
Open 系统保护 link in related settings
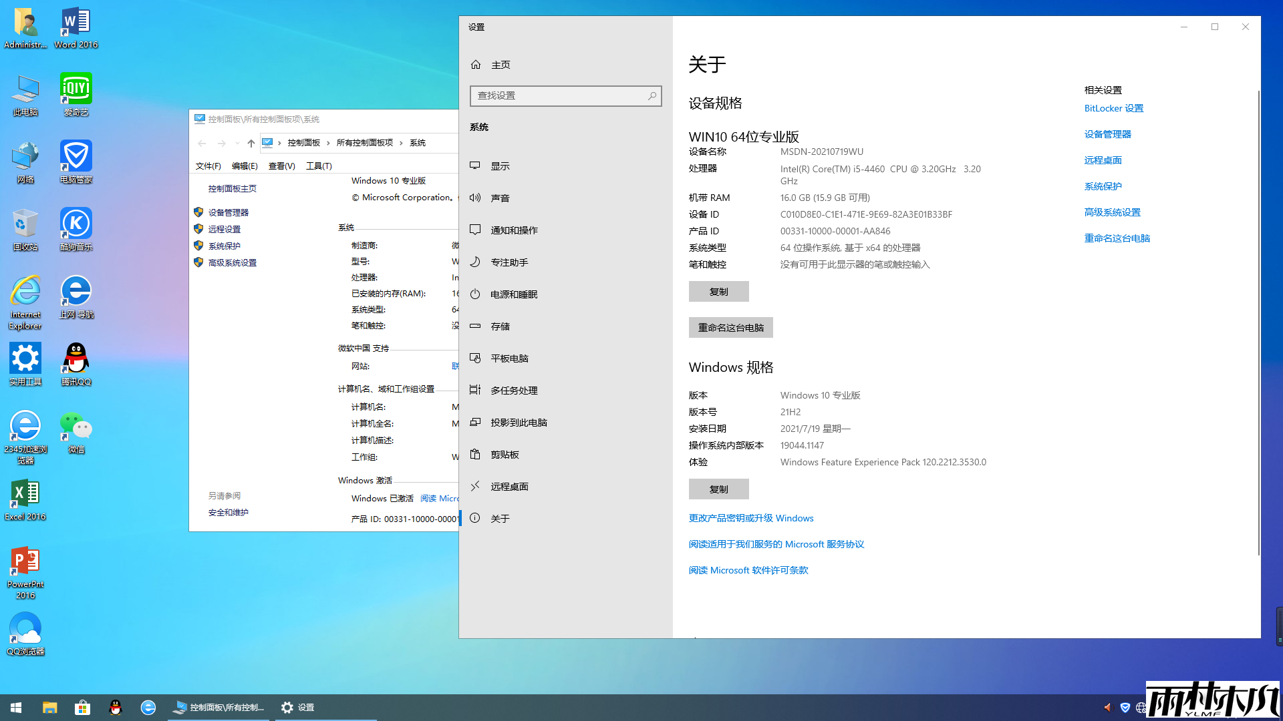click(1103, 186)
